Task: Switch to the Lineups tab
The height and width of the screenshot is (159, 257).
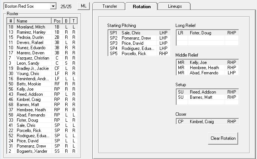Action: tap(175, 6)
